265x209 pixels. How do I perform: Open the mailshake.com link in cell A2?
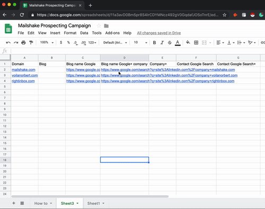(x=23, y=70)
